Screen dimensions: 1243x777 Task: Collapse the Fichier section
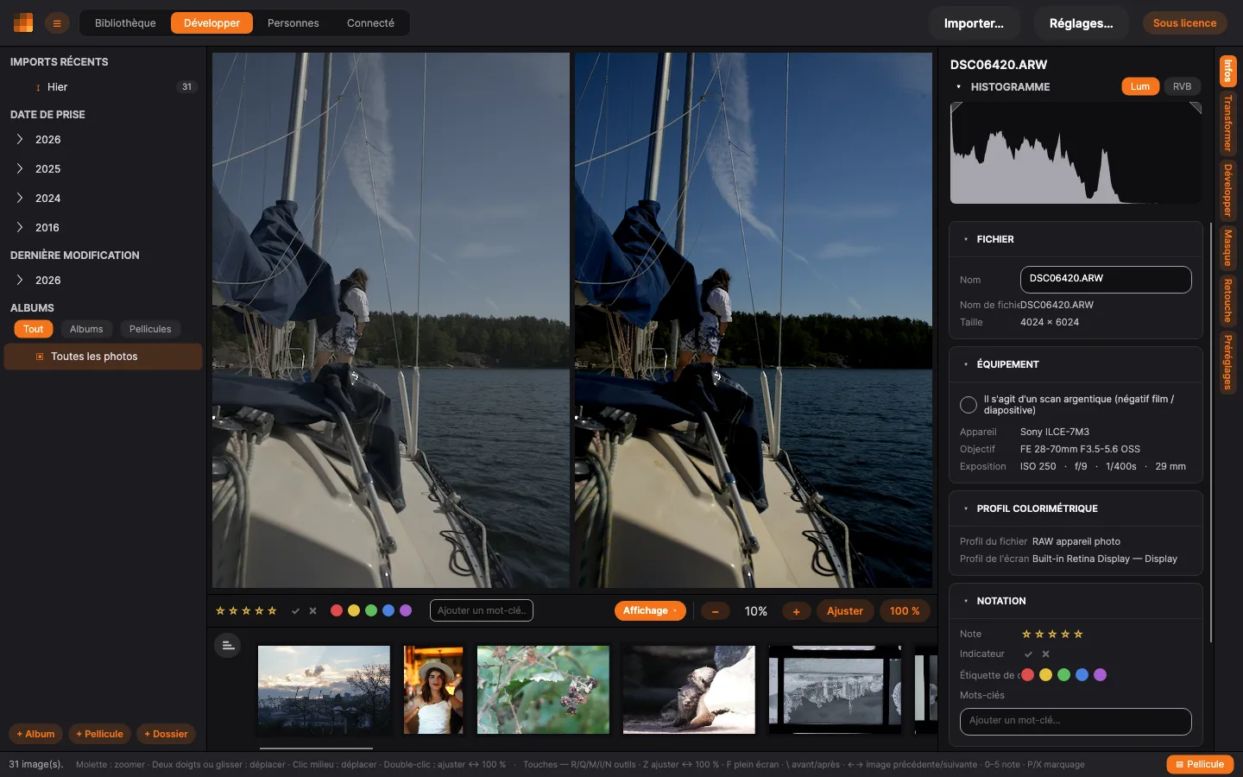(966, 239)
